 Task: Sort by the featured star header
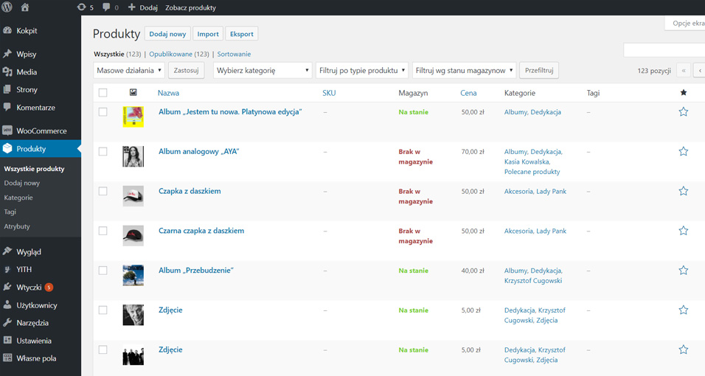(x=684, y=93)
